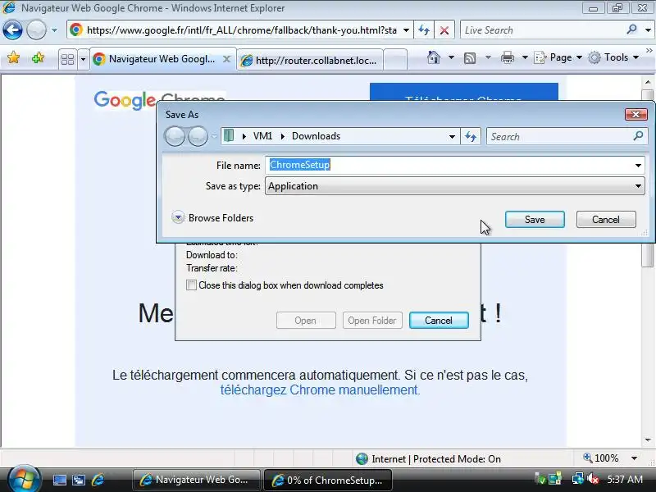Click the File name field with ChromeSetup

(450, 165)
